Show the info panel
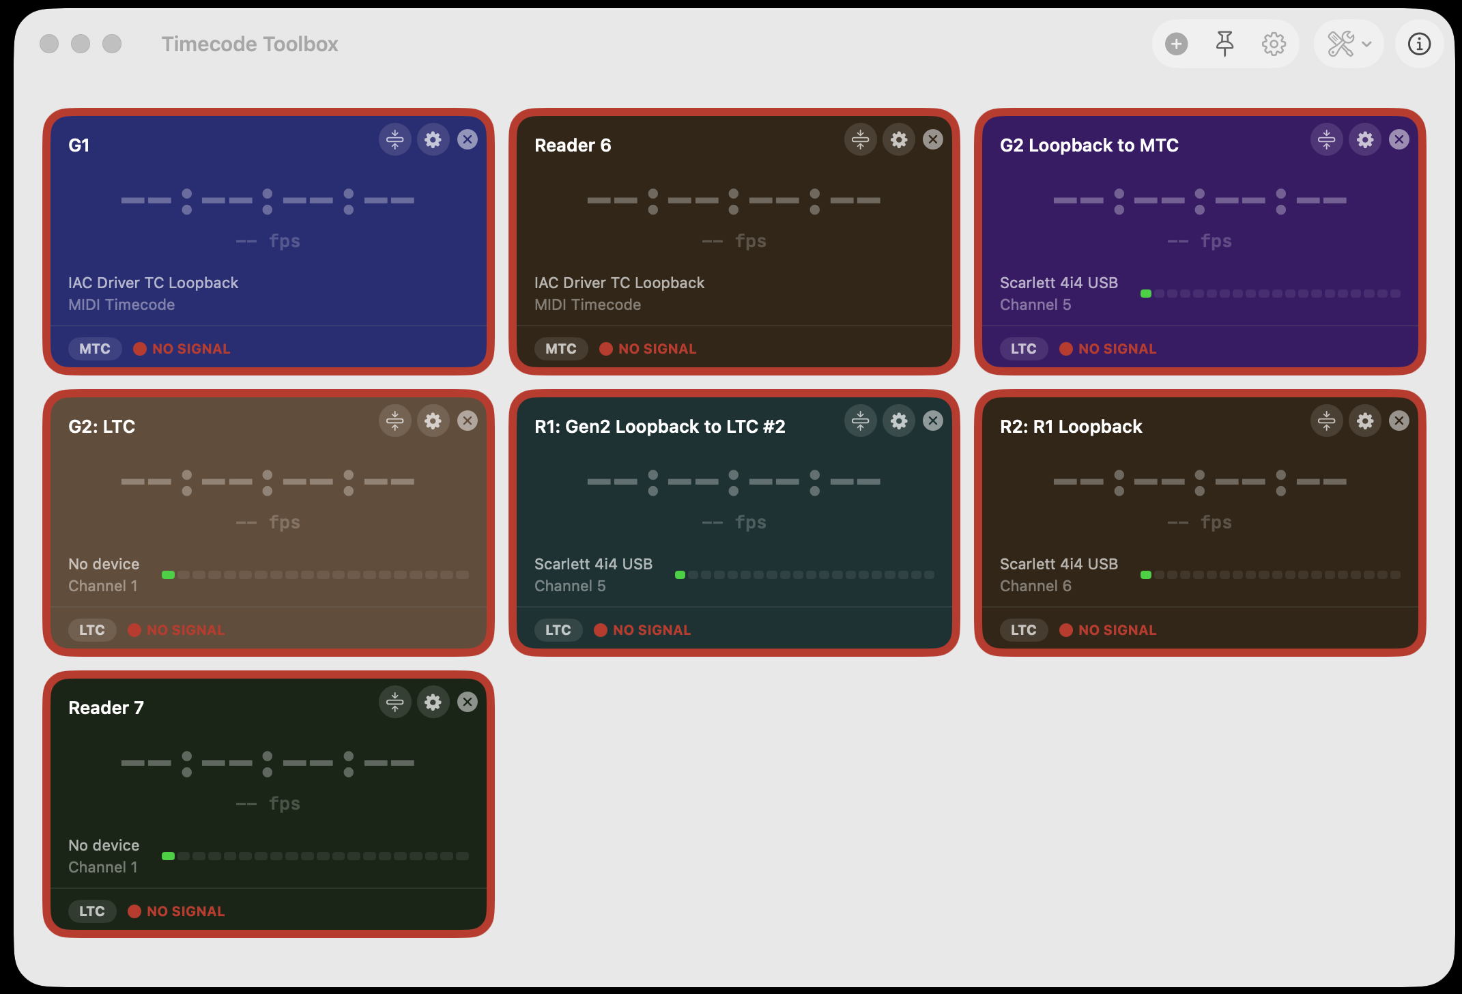 tap(1419, 44)
